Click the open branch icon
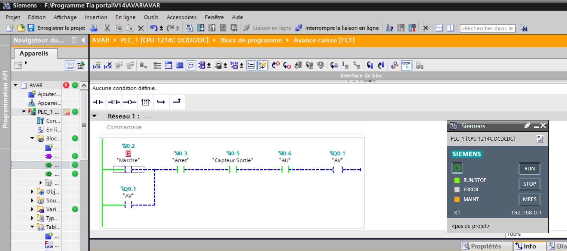The image size is (567, 251). click(x=161, y=102)
